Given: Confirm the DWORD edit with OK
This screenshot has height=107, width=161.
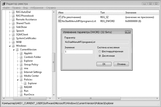Looking at the screenshot, I should [104, 64].
